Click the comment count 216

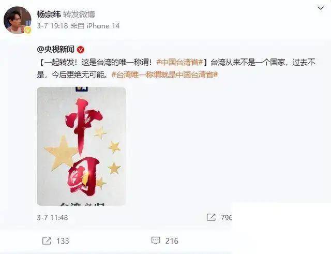(x=172, y=241)
